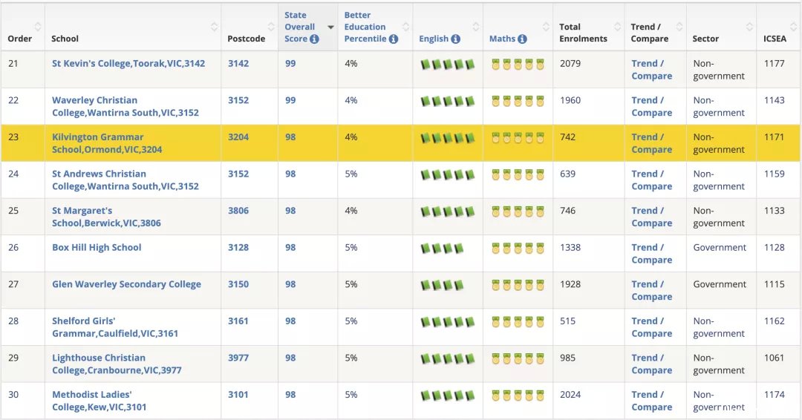Open St Margaret's School, Berwick link
This screenshot has width=802, height=420.
click(x=106, y=217)
